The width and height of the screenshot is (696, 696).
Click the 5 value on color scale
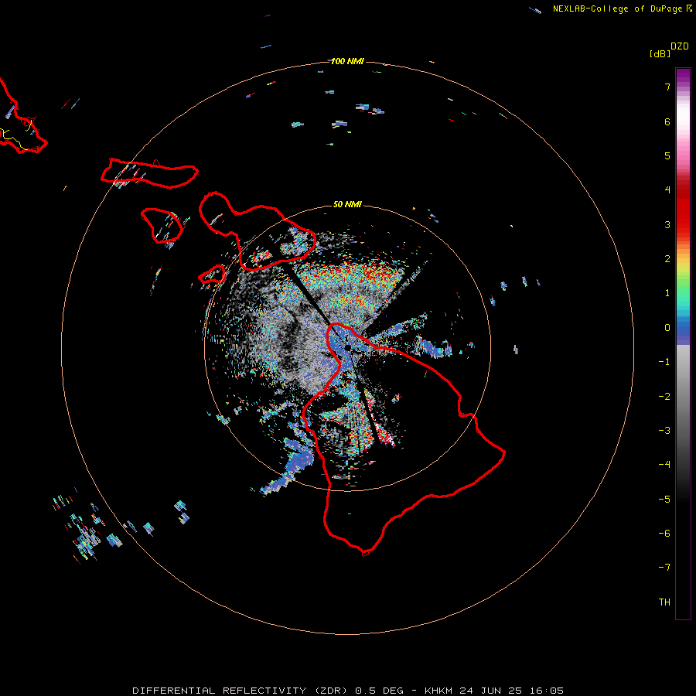pos(667,155)
